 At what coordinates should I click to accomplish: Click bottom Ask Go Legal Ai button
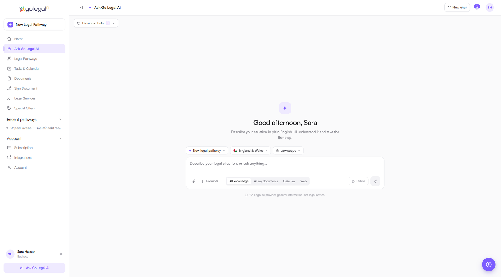(34, 268)
